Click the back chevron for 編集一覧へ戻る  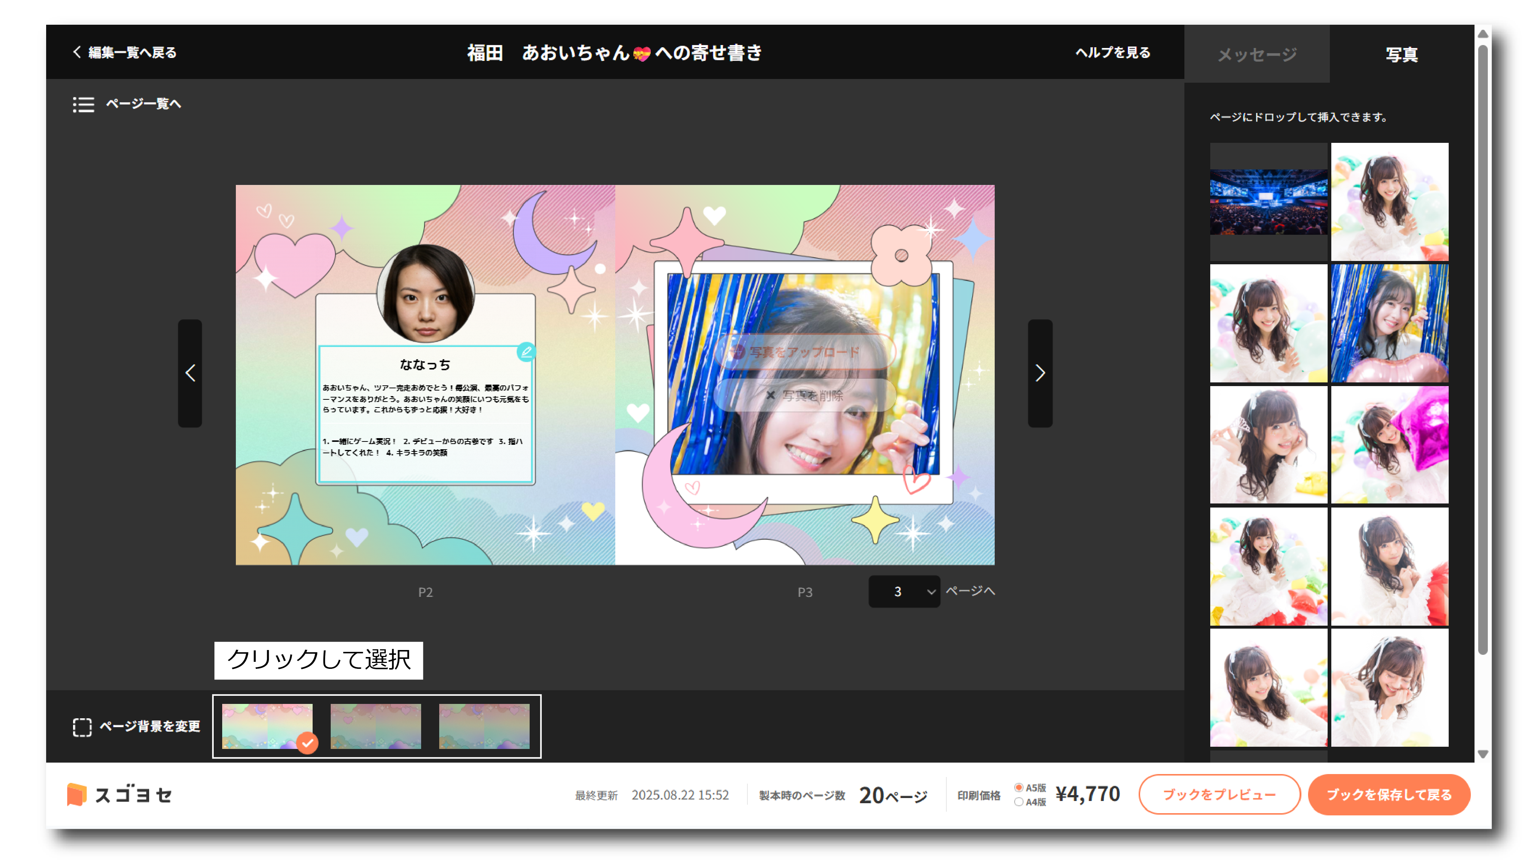(77, 52)
